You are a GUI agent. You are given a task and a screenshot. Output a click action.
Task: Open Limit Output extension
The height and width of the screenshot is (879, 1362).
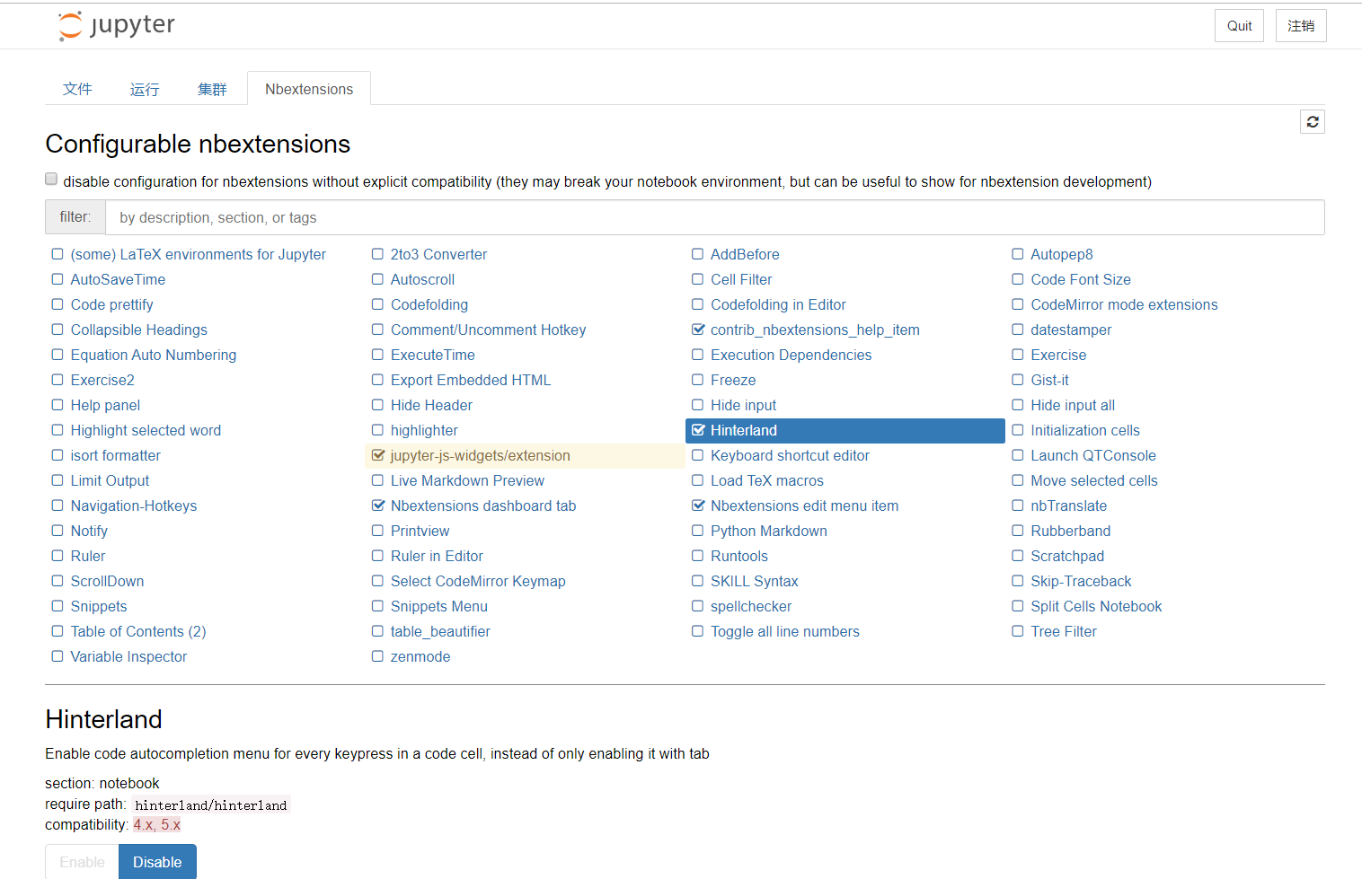(x=110, y=481)
